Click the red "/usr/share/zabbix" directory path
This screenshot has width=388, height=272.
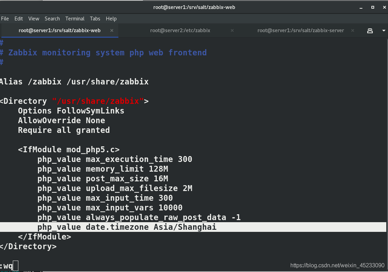point(98,101)
